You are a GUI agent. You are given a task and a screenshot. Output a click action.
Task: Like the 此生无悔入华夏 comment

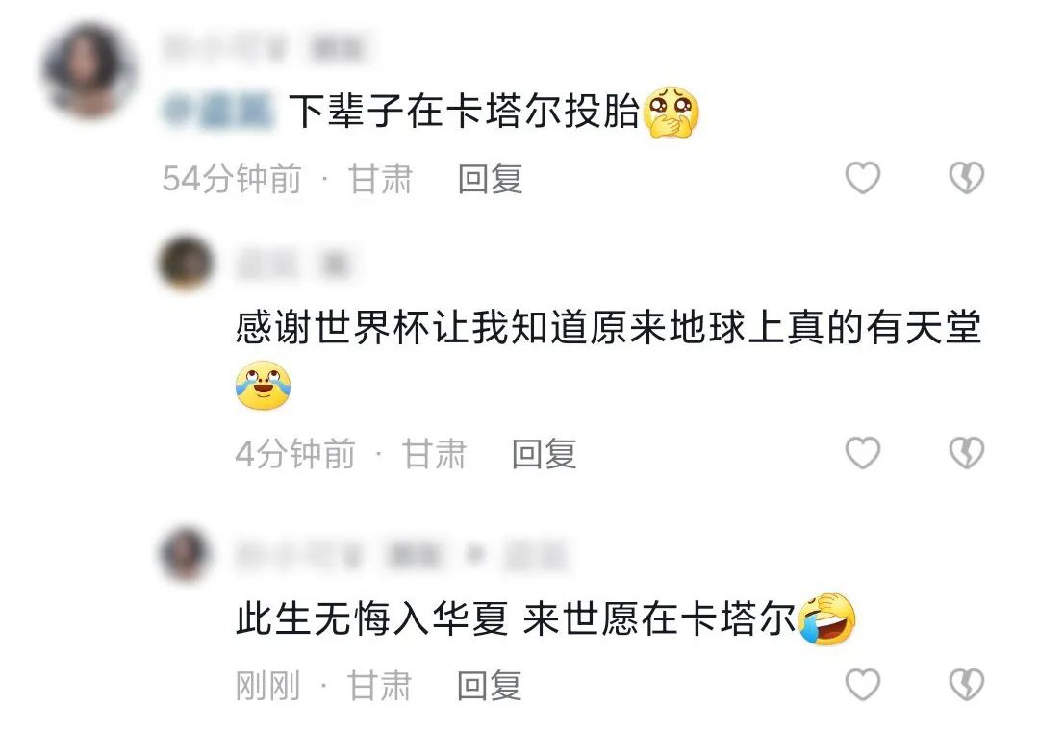click(863, 685)
